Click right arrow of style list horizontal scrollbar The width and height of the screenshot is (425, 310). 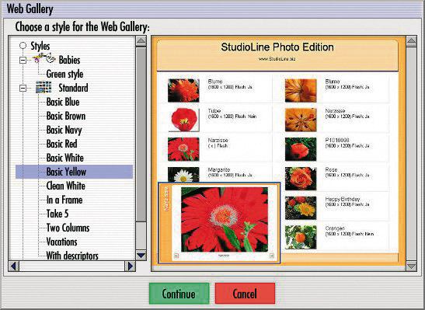130,266
